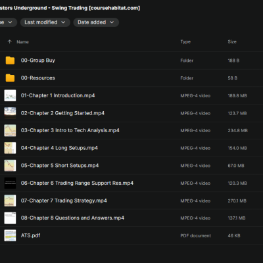Select 05-Chapter 5 Short Setups.mp4 file name
The height and width of the screenshot is (263, 263).
coord(60,166)
